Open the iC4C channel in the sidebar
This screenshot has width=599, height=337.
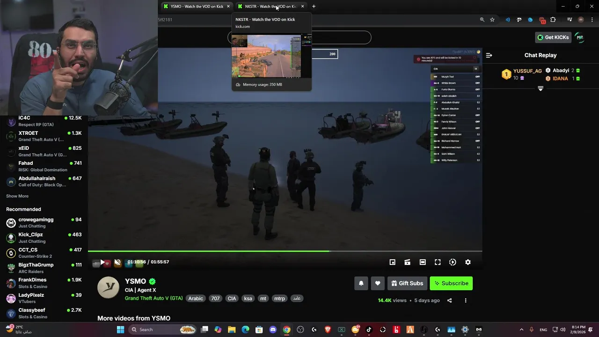click(44, 121)
